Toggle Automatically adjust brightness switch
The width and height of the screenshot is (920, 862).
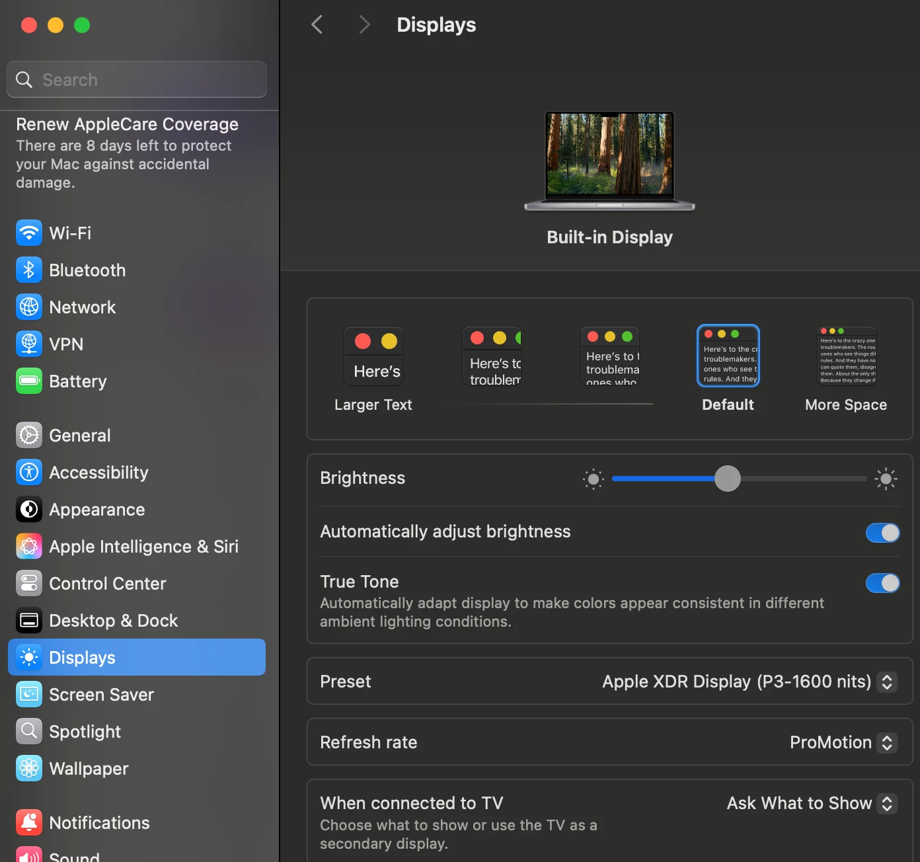click(883, 533)
